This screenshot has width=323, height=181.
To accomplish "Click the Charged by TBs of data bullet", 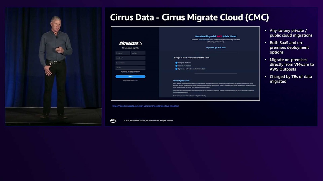I will pos(291,79).
